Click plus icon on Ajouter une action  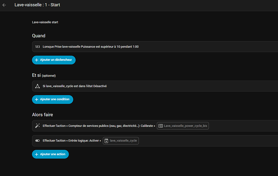tap(37, 154)
